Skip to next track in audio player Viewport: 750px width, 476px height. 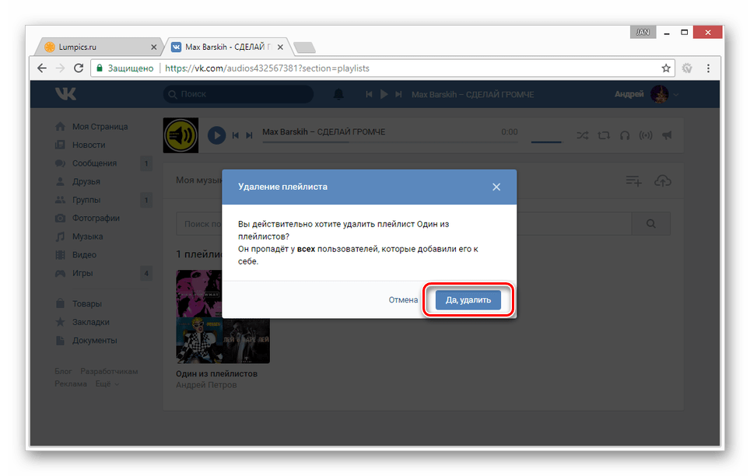[x=249, y=135]
